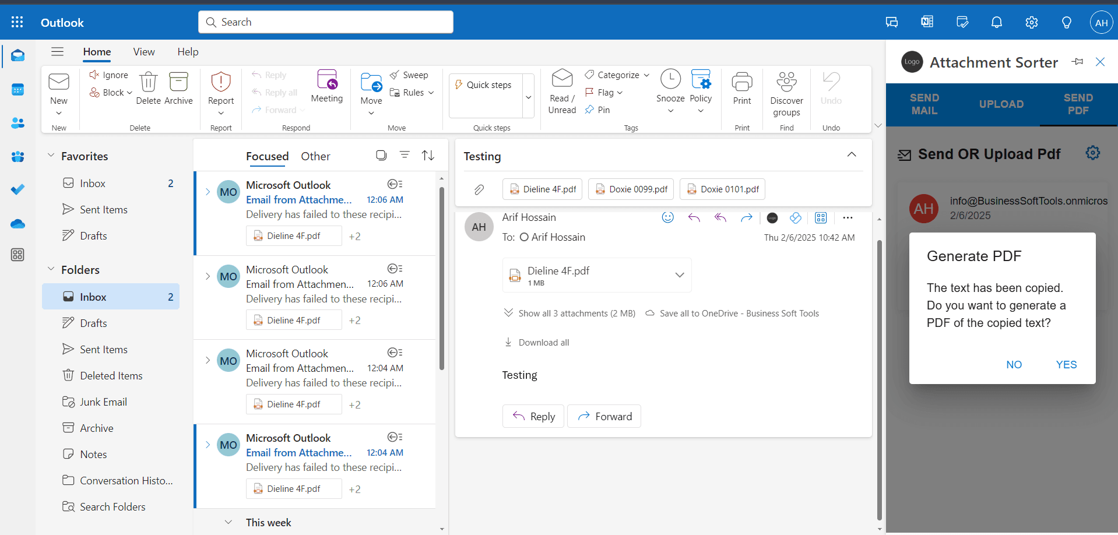Click the Print icon in ribbon
This screenshot has width=1118, height=535.
[742, 82]
